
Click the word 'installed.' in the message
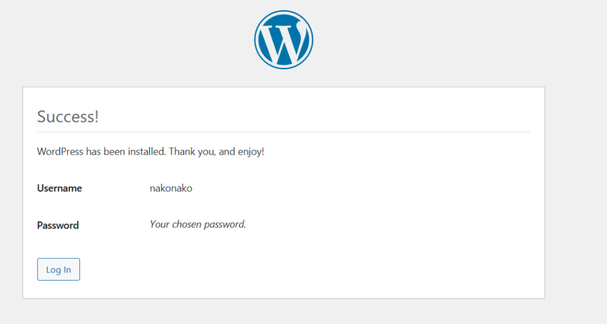pos(145,152)
